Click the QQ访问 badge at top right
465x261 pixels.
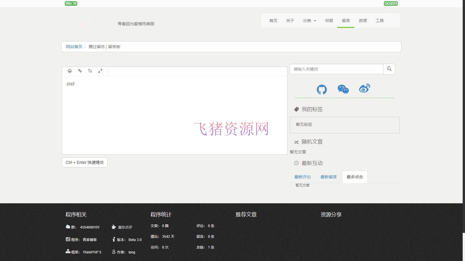(391, 3)
